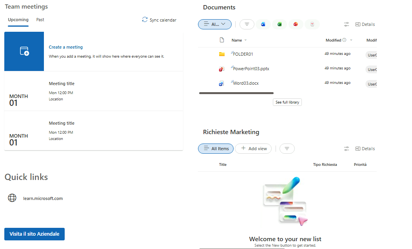This screenshot has height=249, width=412.
Task: Click the PowerPoint03.pptx file icon
Action: pos(221,69)
